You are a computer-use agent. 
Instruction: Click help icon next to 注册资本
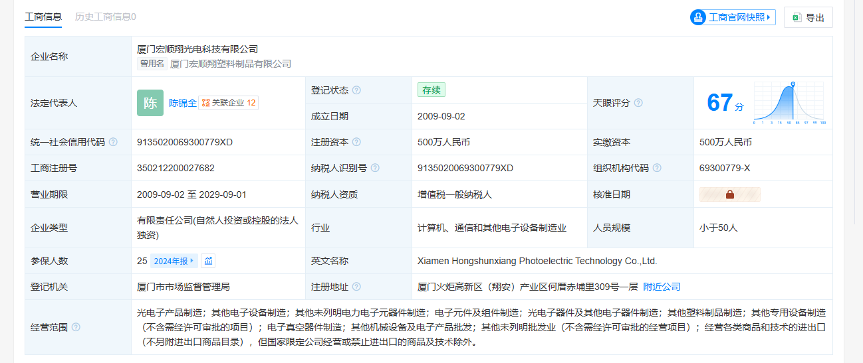pos(356,142)
